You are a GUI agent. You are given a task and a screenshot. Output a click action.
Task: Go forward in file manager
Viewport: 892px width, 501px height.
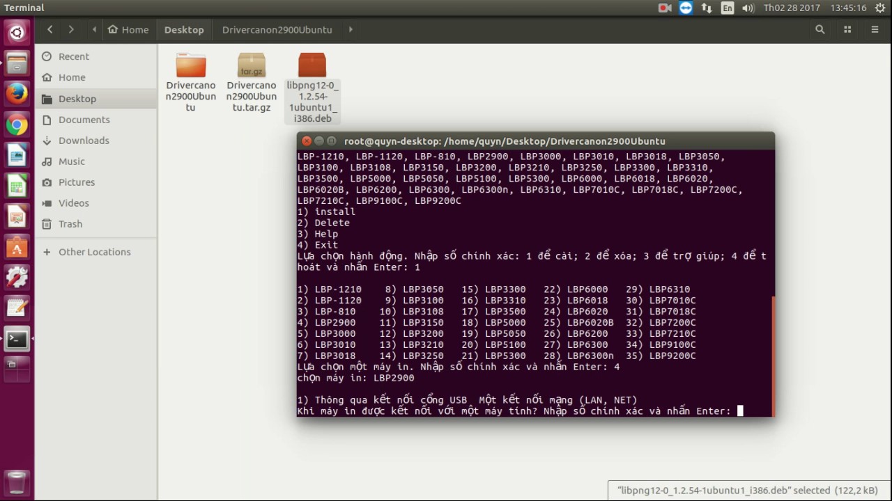pos(70,29)
